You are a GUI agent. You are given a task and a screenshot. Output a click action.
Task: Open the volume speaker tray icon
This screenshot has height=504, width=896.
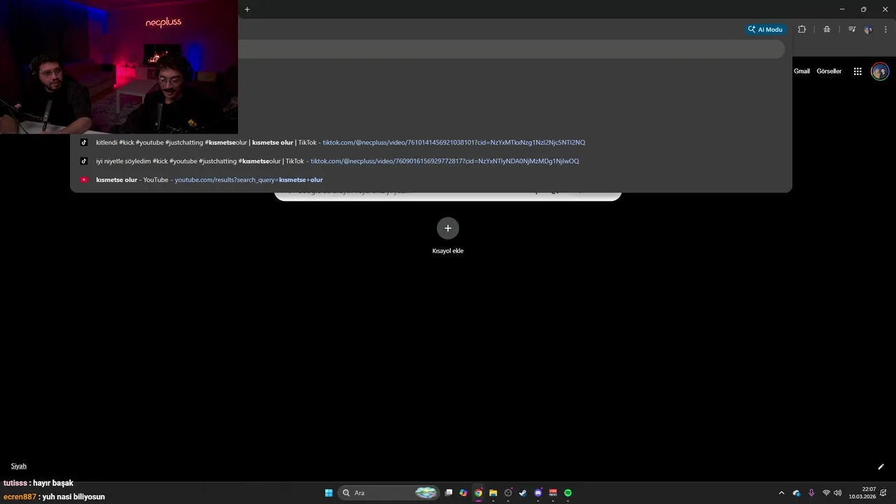[x=838, y=493]
